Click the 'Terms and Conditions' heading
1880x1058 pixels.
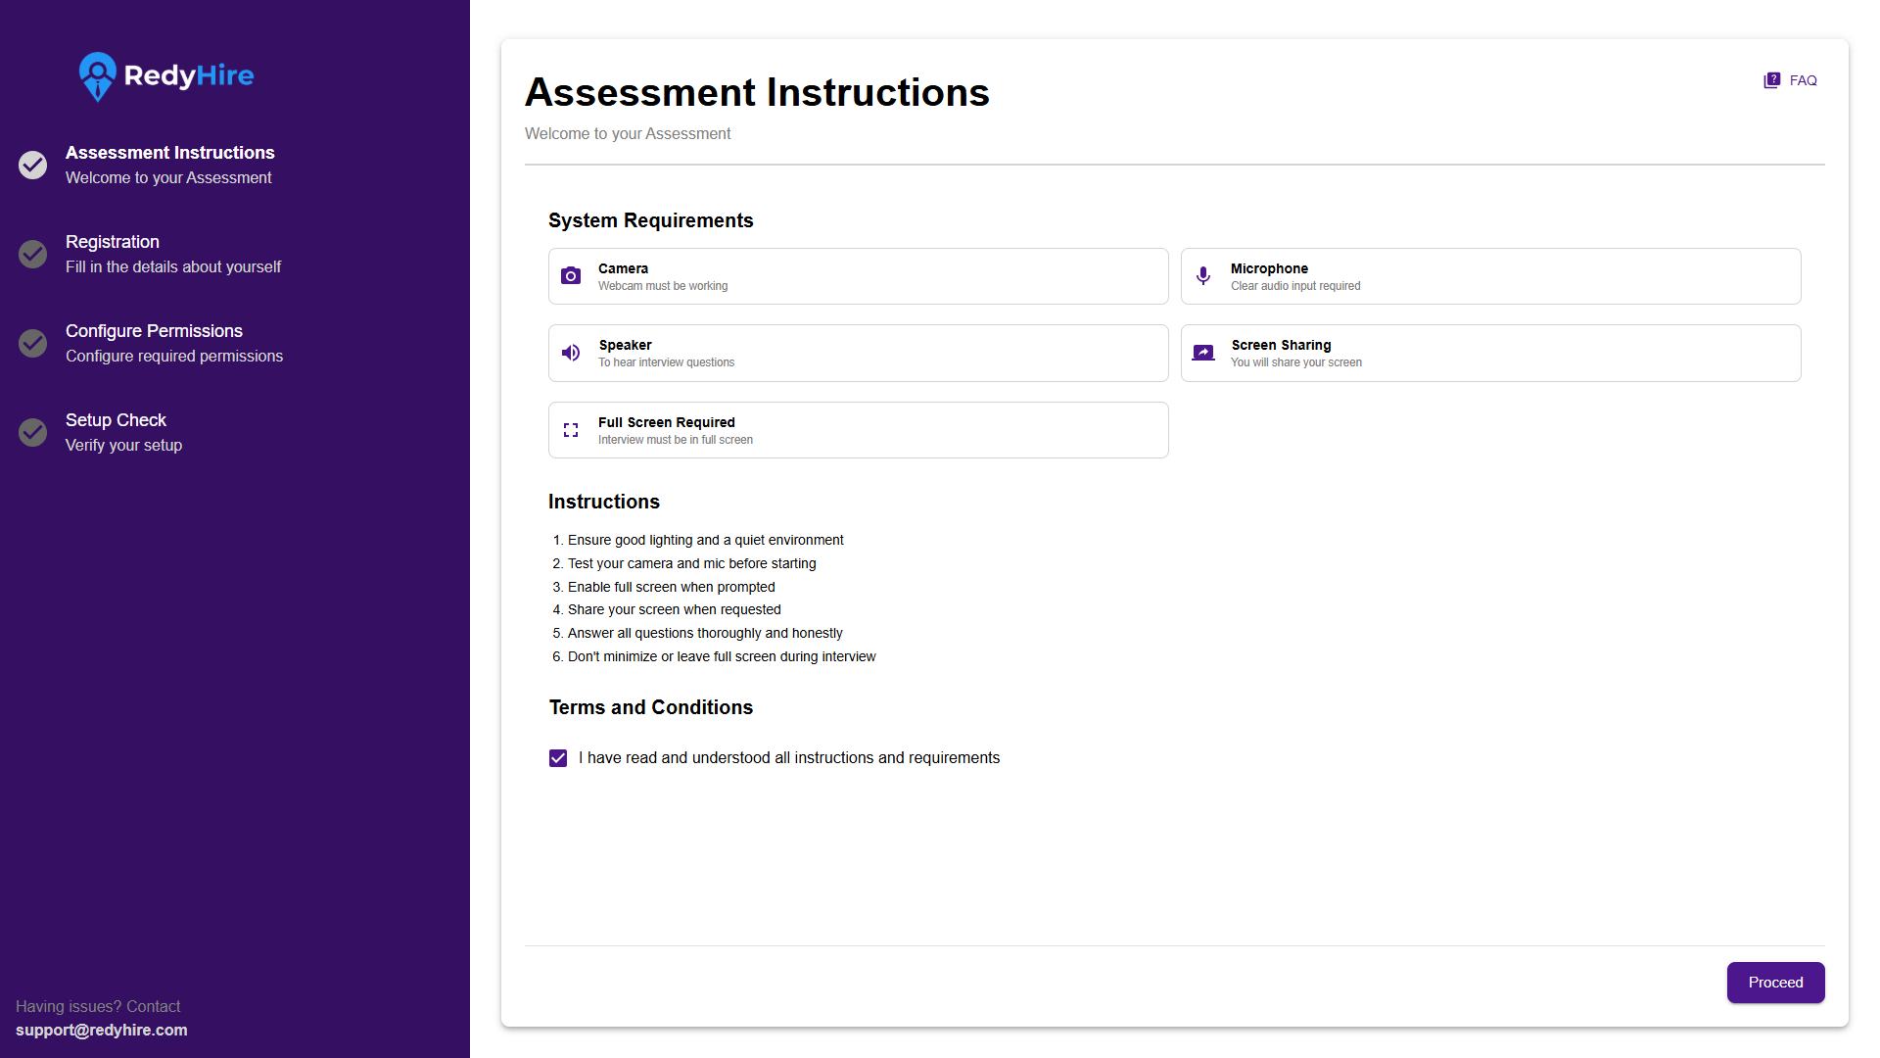pyautogui.click(x=651, y=707)
